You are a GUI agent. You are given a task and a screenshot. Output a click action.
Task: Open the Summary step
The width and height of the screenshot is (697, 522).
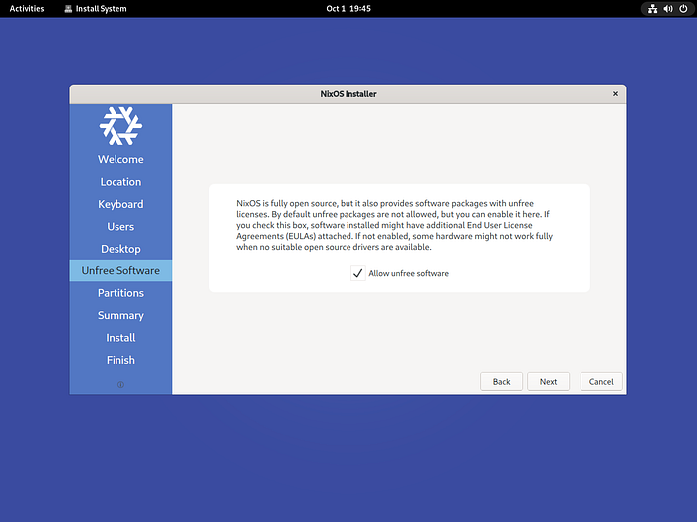(120, 315)
